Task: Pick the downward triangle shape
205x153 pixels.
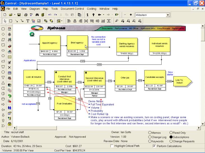Action: pyautogui.click(x=3, y=77)
